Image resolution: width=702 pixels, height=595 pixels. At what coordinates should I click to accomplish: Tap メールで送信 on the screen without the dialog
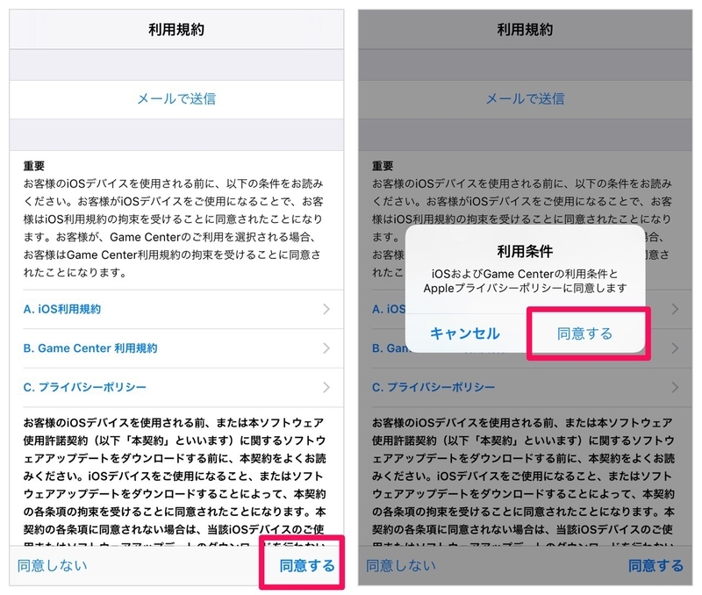(x=176, y=98)
